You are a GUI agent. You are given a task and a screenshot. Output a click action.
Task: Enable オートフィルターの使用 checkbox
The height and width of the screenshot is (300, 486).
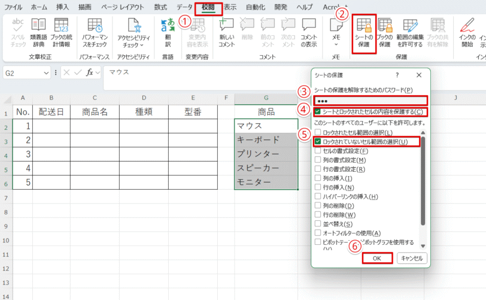(x=318, y=233)
